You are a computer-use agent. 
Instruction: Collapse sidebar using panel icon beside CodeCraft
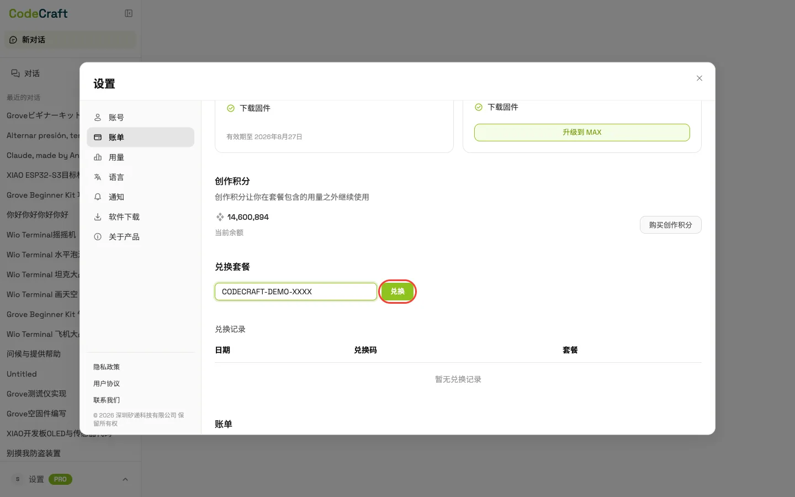[129, 13]
